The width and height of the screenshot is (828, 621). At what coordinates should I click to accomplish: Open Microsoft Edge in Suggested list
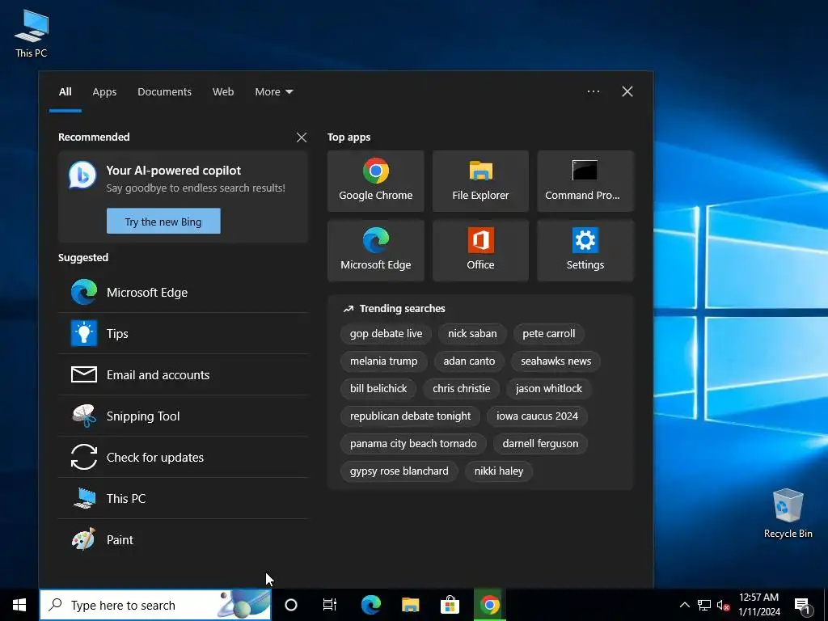[184, 292]
